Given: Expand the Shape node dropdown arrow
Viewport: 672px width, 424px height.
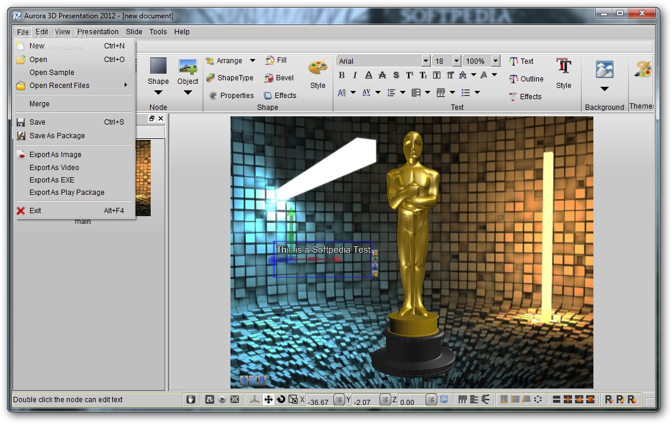Looking at the screenshot, I should pos(158,93).
